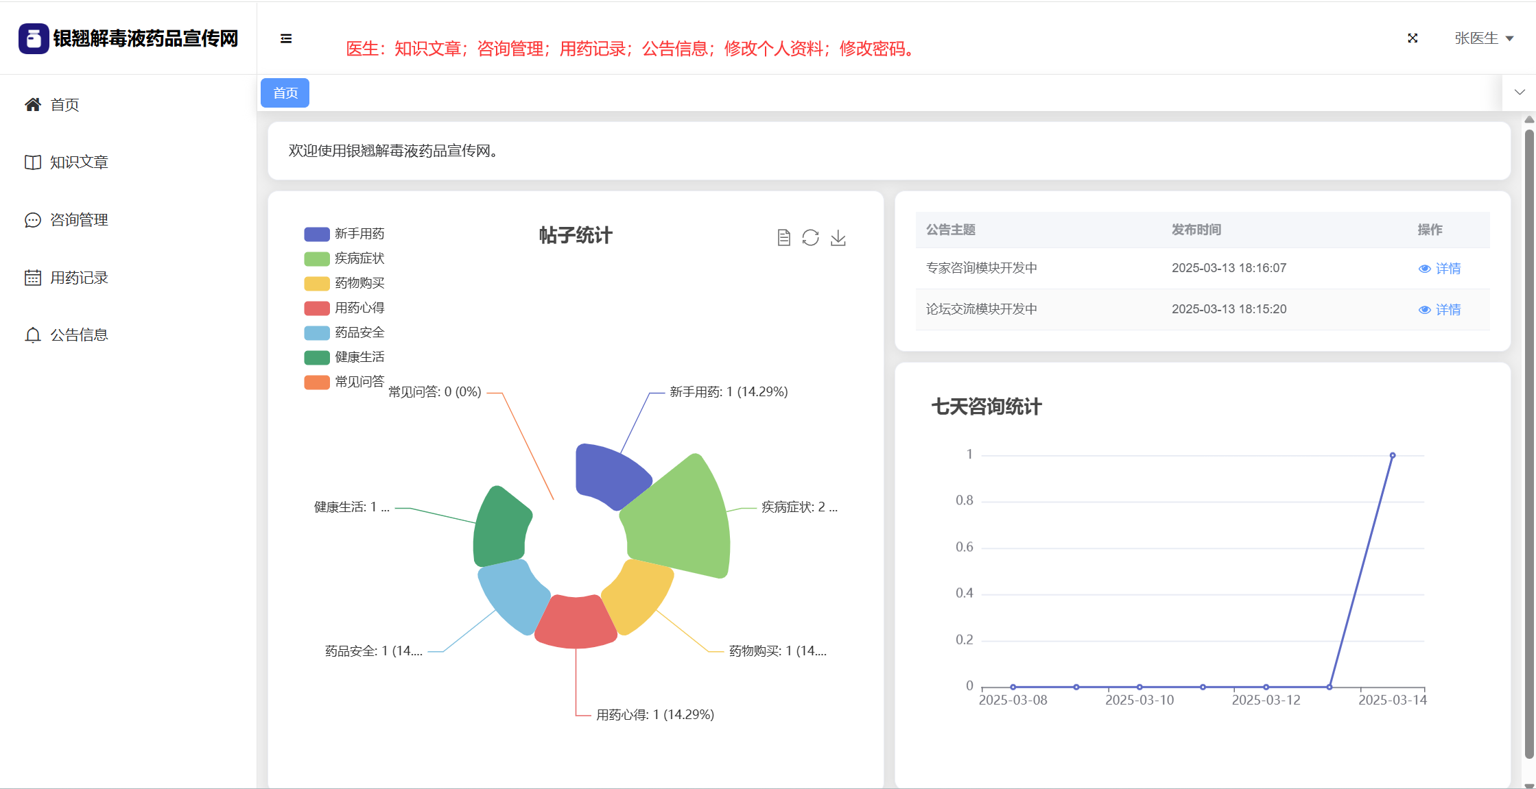Click the fullscreen toggle icon in header

coord(1413,38)
